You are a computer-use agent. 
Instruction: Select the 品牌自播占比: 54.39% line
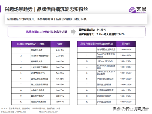pyautogui.click(x=92, y=30)
